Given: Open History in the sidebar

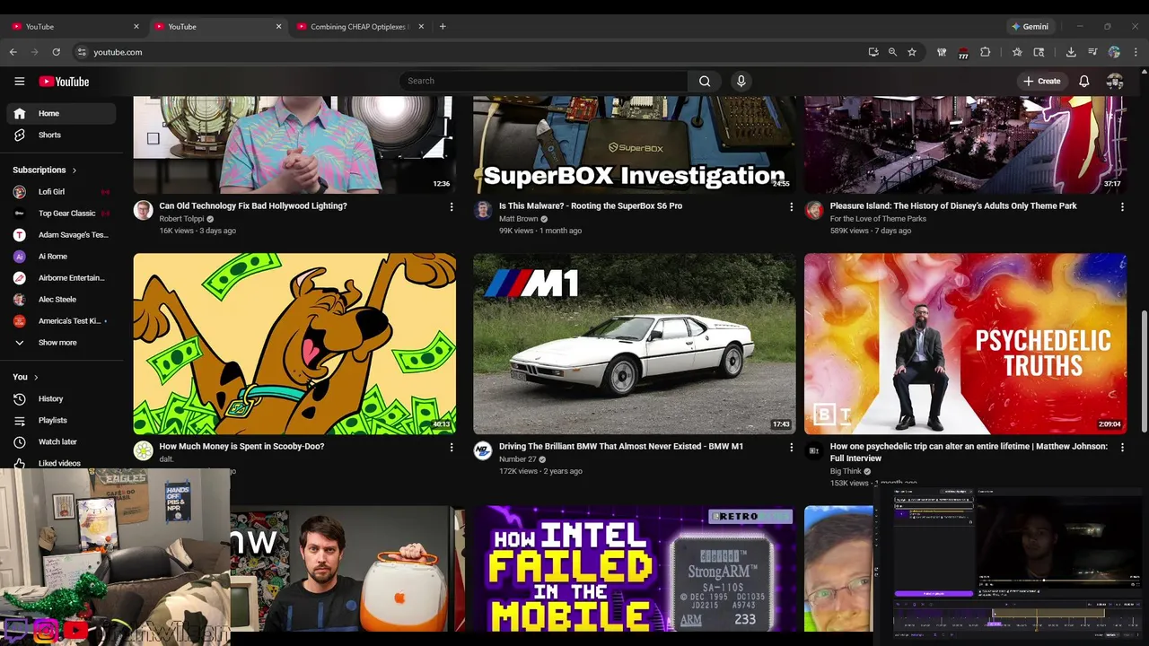Looking at the screenshot, I should pyautogui.click(x=61, y=398).
